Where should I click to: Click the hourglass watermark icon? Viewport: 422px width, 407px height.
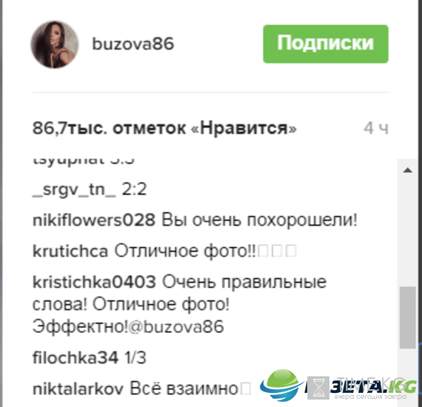318,388
